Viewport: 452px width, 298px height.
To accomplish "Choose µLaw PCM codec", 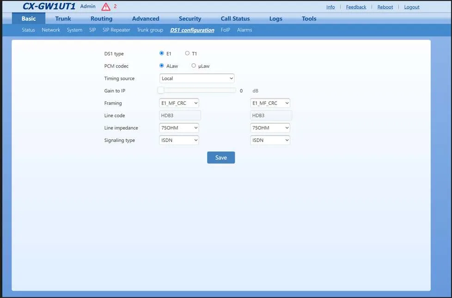I will [x=194, y=66].
